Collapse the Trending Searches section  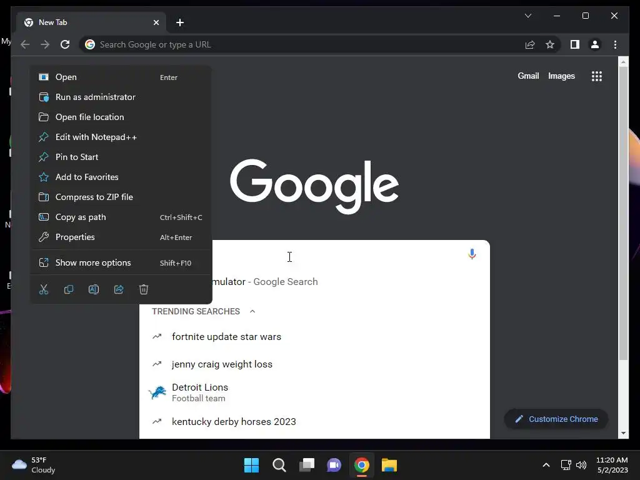[252, 311]
